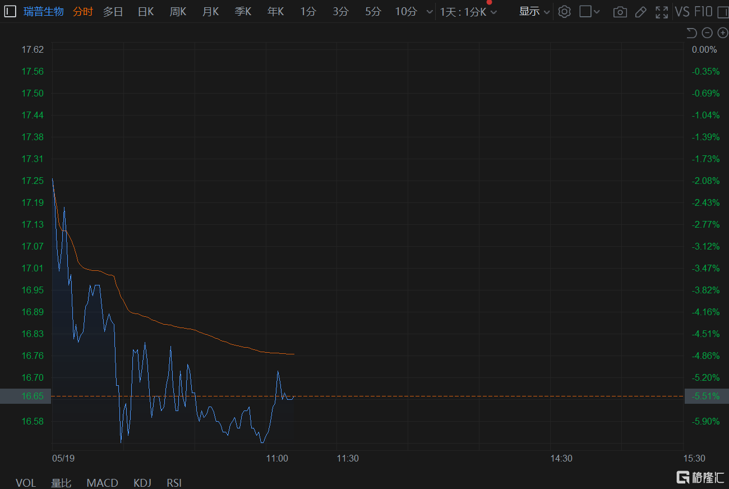Select the square layout window icon

click(585, 11)
